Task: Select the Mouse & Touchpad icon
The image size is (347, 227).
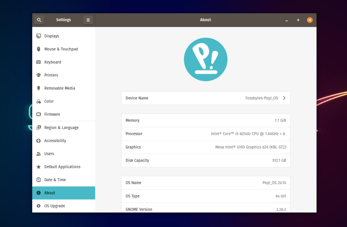Action: click(x=38, y=49)
